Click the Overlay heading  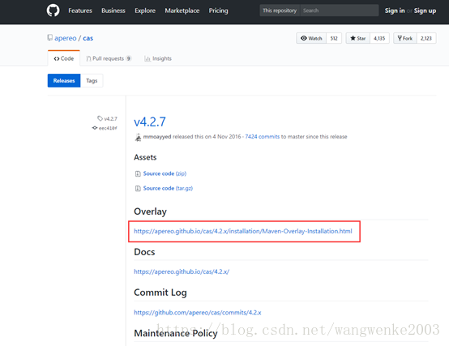pyautogui.click(x=150, y=211)
